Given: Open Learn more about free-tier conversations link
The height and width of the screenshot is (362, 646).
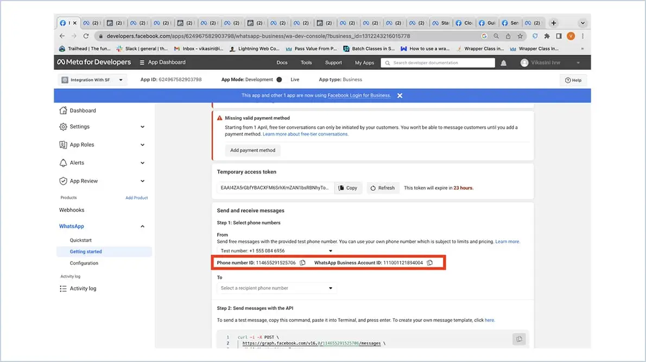Looking at the screenshot, I should coord(305,134).
